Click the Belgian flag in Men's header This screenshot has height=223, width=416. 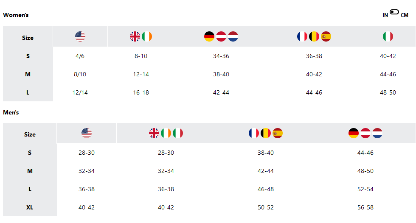pyautogui.click(x=266, y=133)
